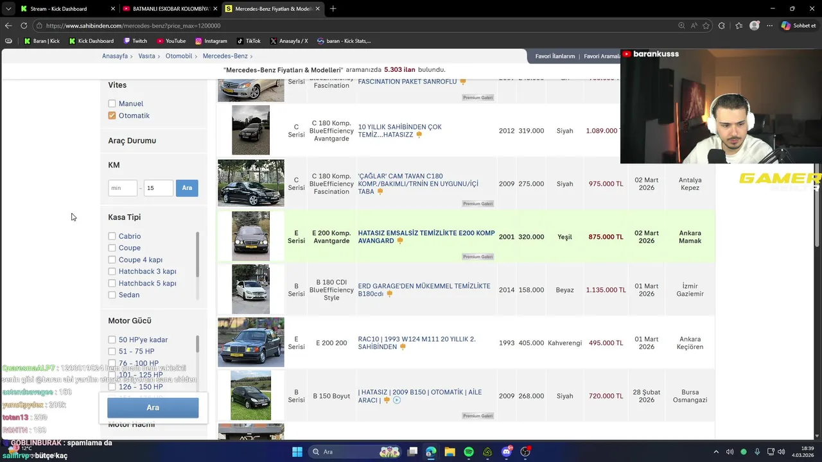Collapse the Vites filter section
Screen dimensions: 822x462
click(117, 85)
